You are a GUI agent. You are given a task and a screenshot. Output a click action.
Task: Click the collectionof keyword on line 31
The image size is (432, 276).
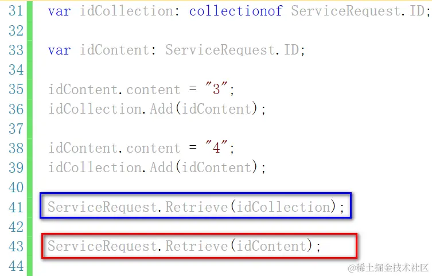click(x=236, y=11)
